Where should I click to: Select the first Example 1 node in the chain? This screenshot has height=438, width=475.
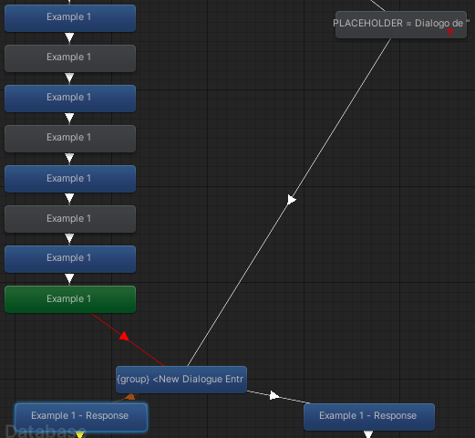pos(70,18)
